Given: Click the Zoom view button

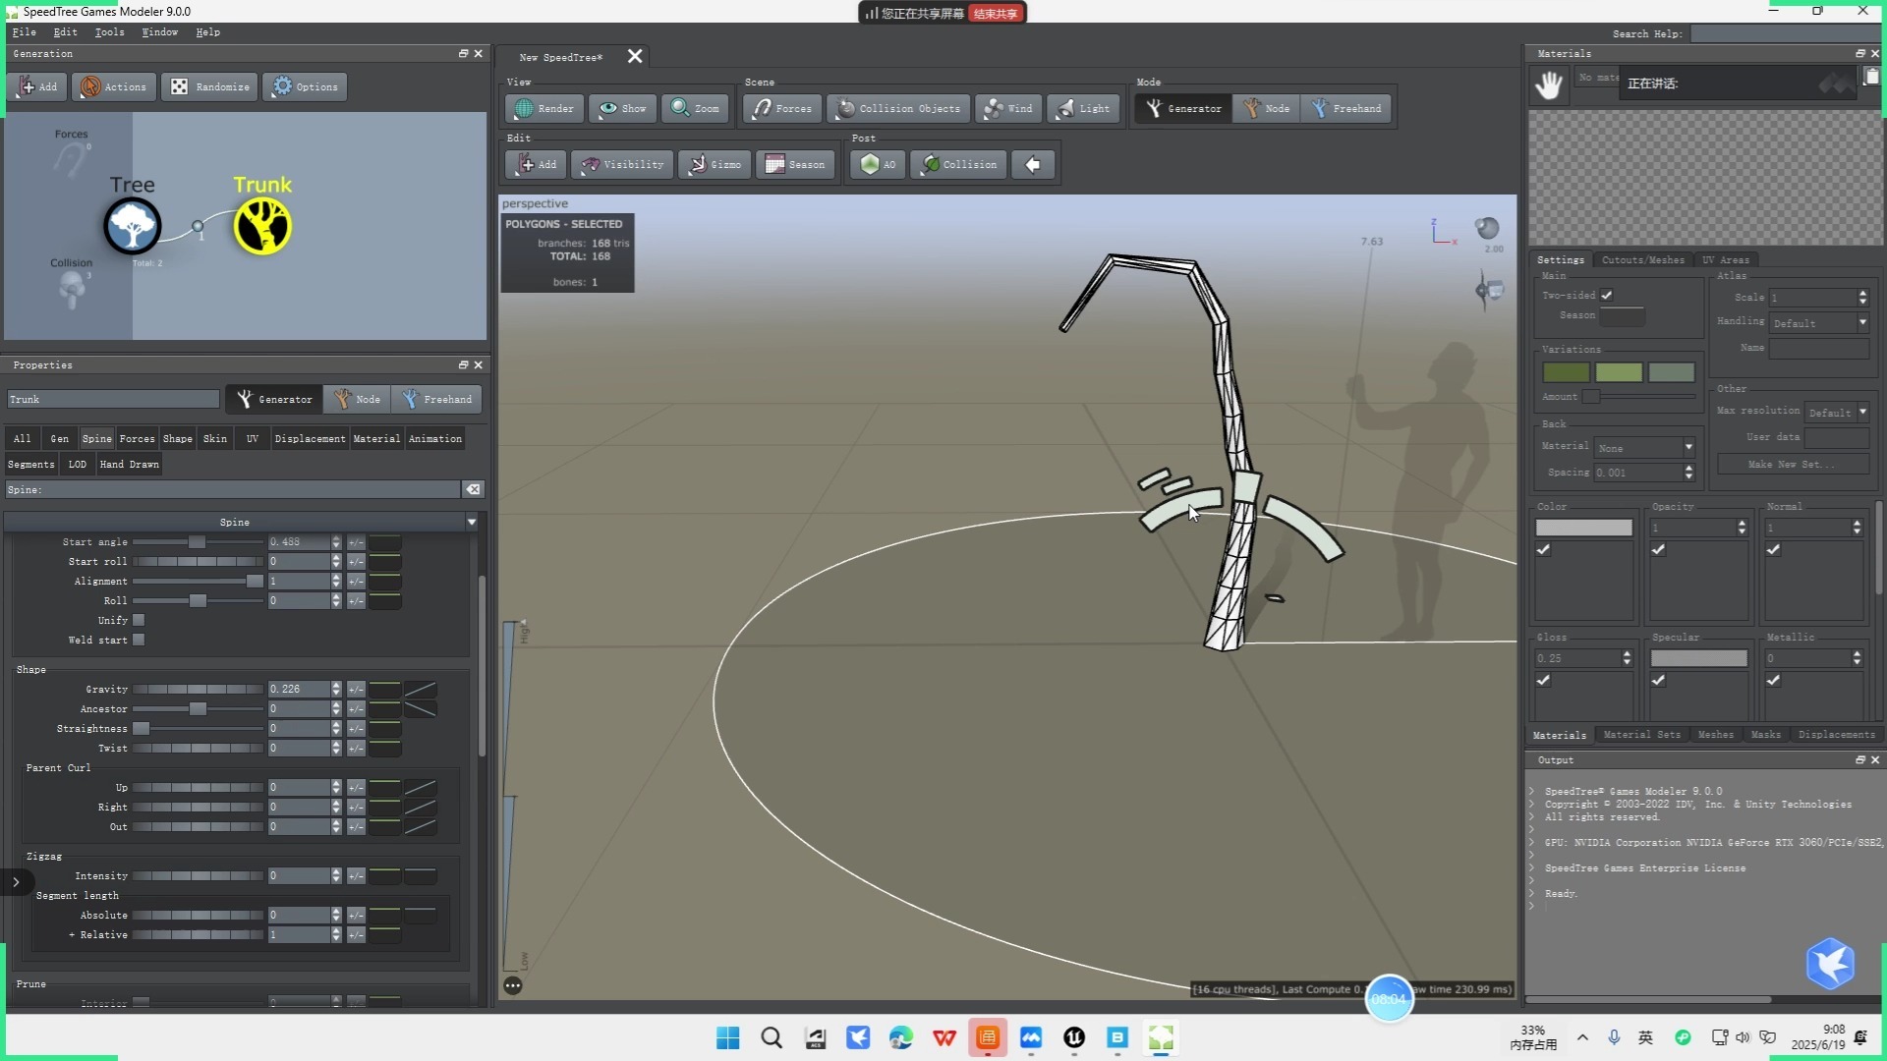Looking at the screenshot, I should [695, 109].
